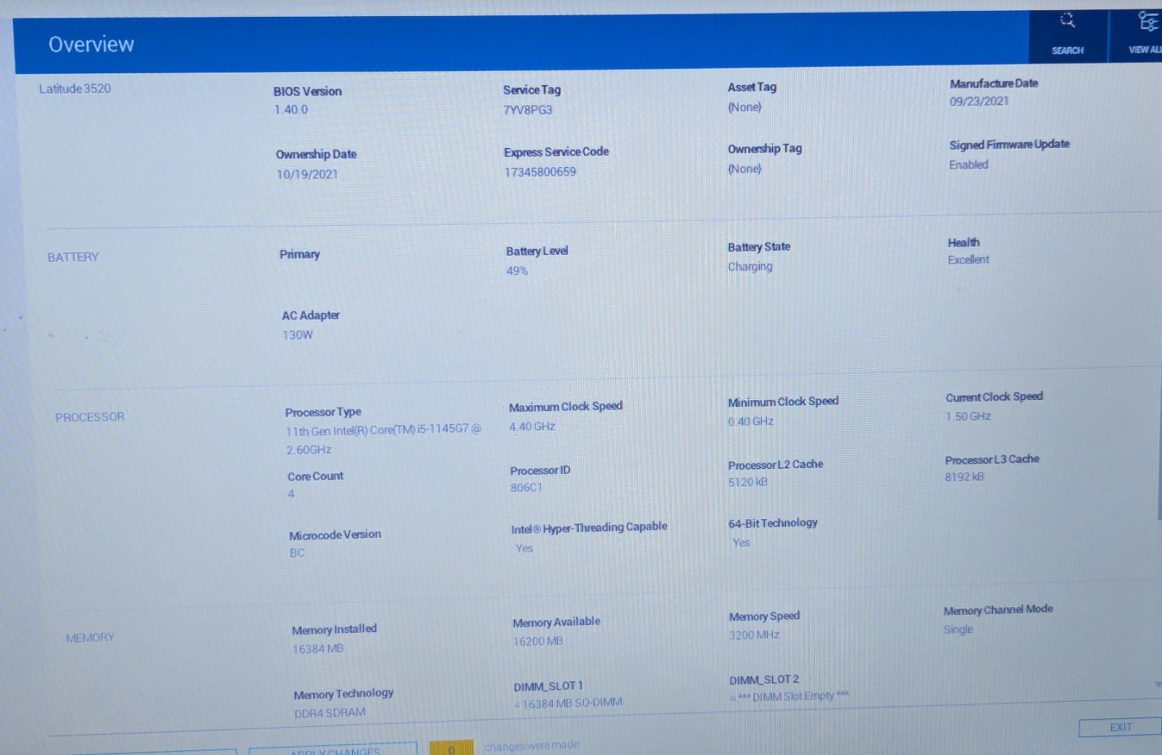The image size is (1162, 755).
Task: Select Memory Speed 3200 MHz
Action: pos(754,635)
